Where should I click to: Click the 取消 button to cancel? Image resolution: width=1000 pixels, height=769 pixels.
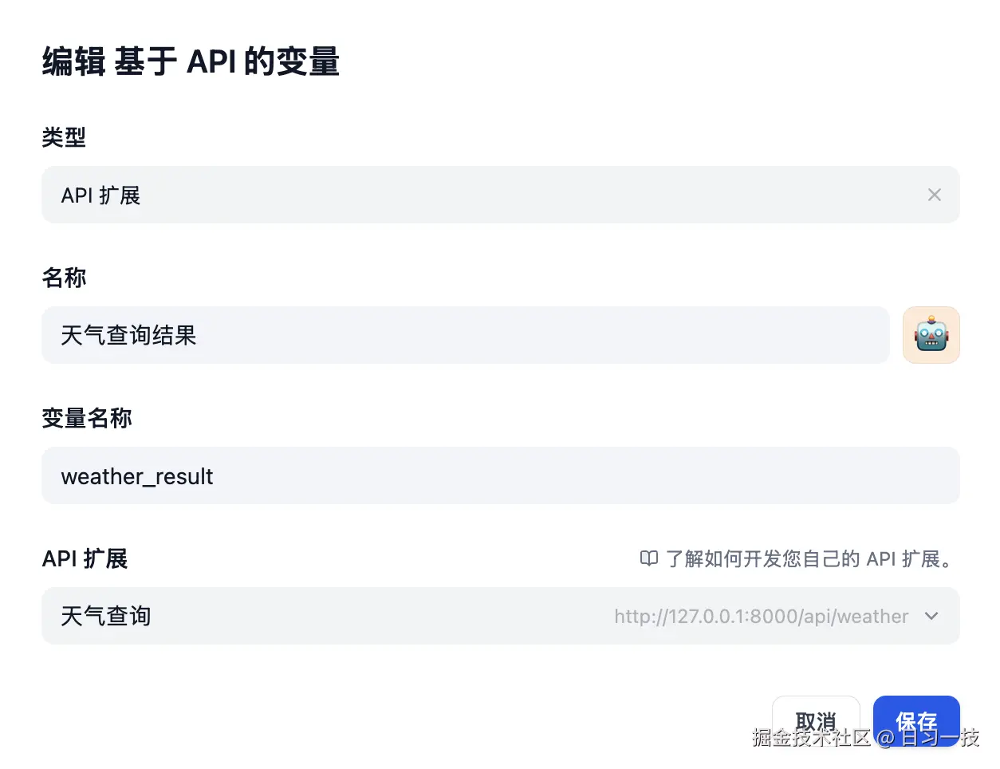[815, 720]
